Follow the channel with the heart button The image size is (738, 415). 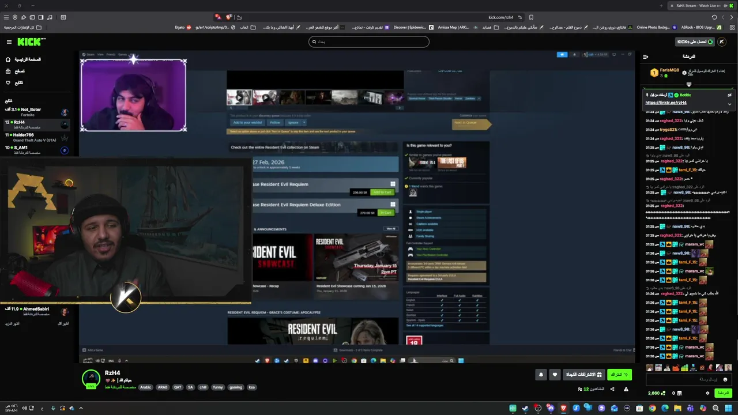coord(555,375)
